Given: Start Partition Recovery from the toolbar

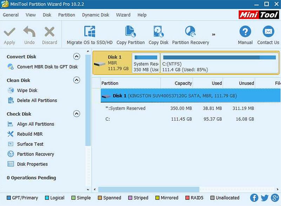Looking at the screenshot, I should 190,35.
